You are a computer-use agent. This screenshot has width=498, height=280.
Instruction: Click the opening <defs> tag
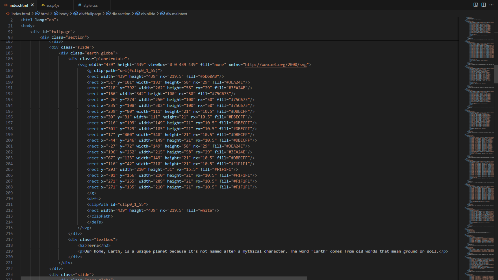pyautogui.click(x=94, y=199)
